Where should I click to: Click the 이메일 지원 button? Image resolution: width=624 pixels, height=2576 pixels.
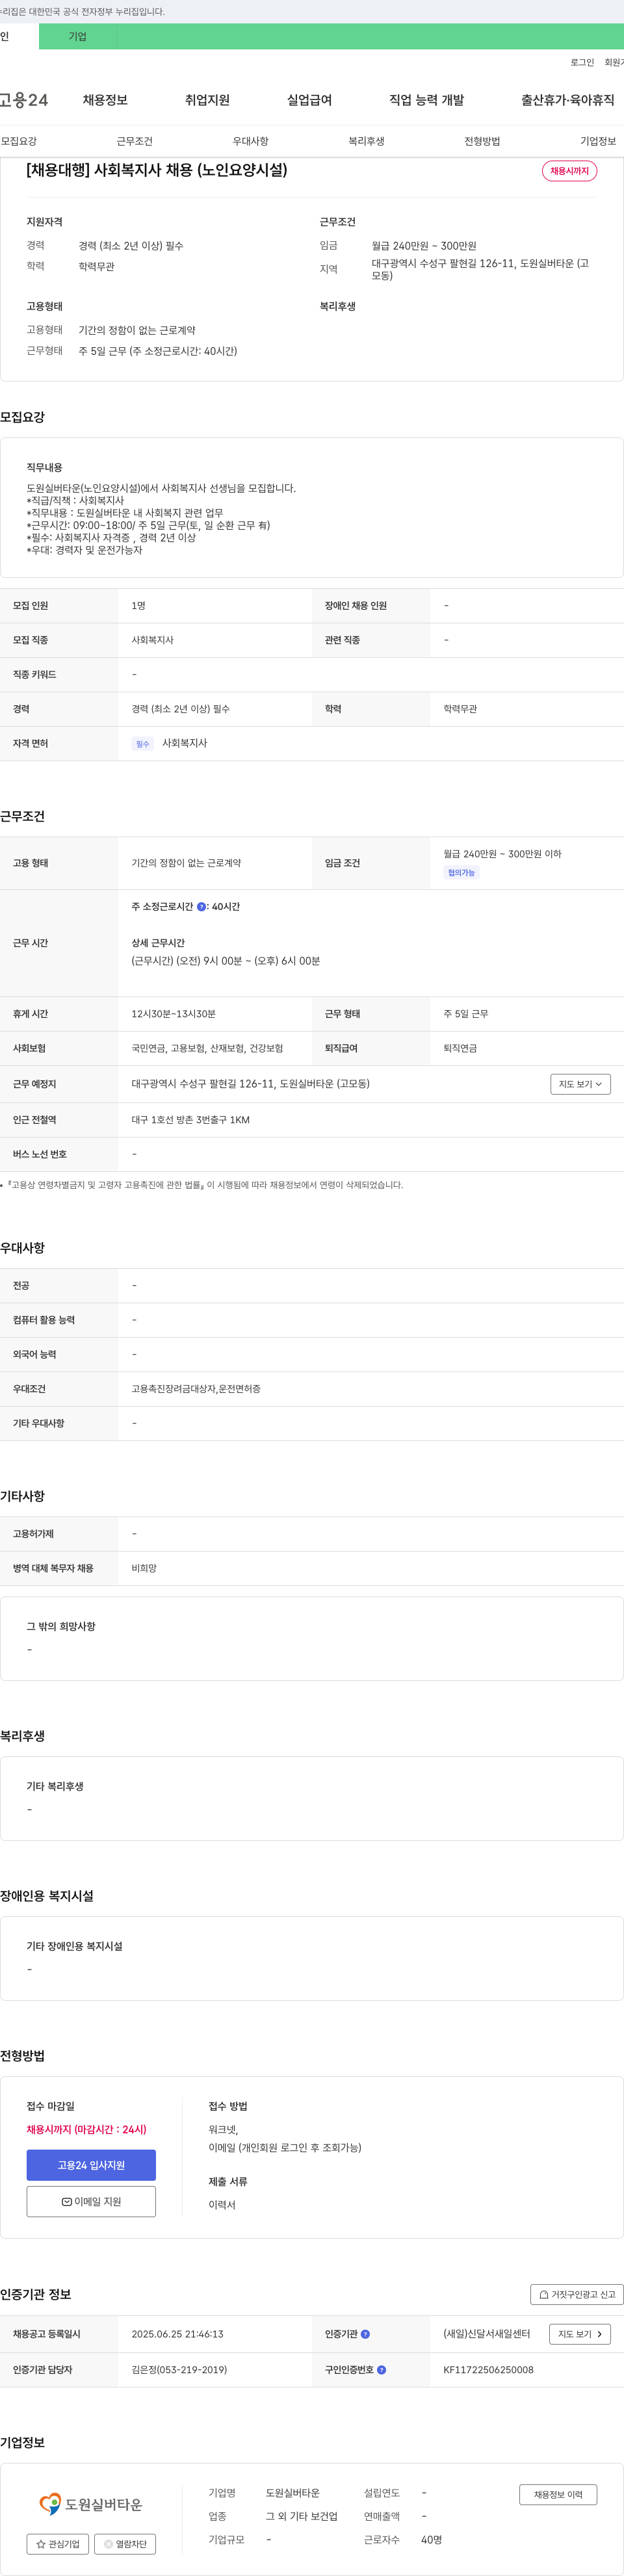pyautogui.click(x=91, y=2201)
